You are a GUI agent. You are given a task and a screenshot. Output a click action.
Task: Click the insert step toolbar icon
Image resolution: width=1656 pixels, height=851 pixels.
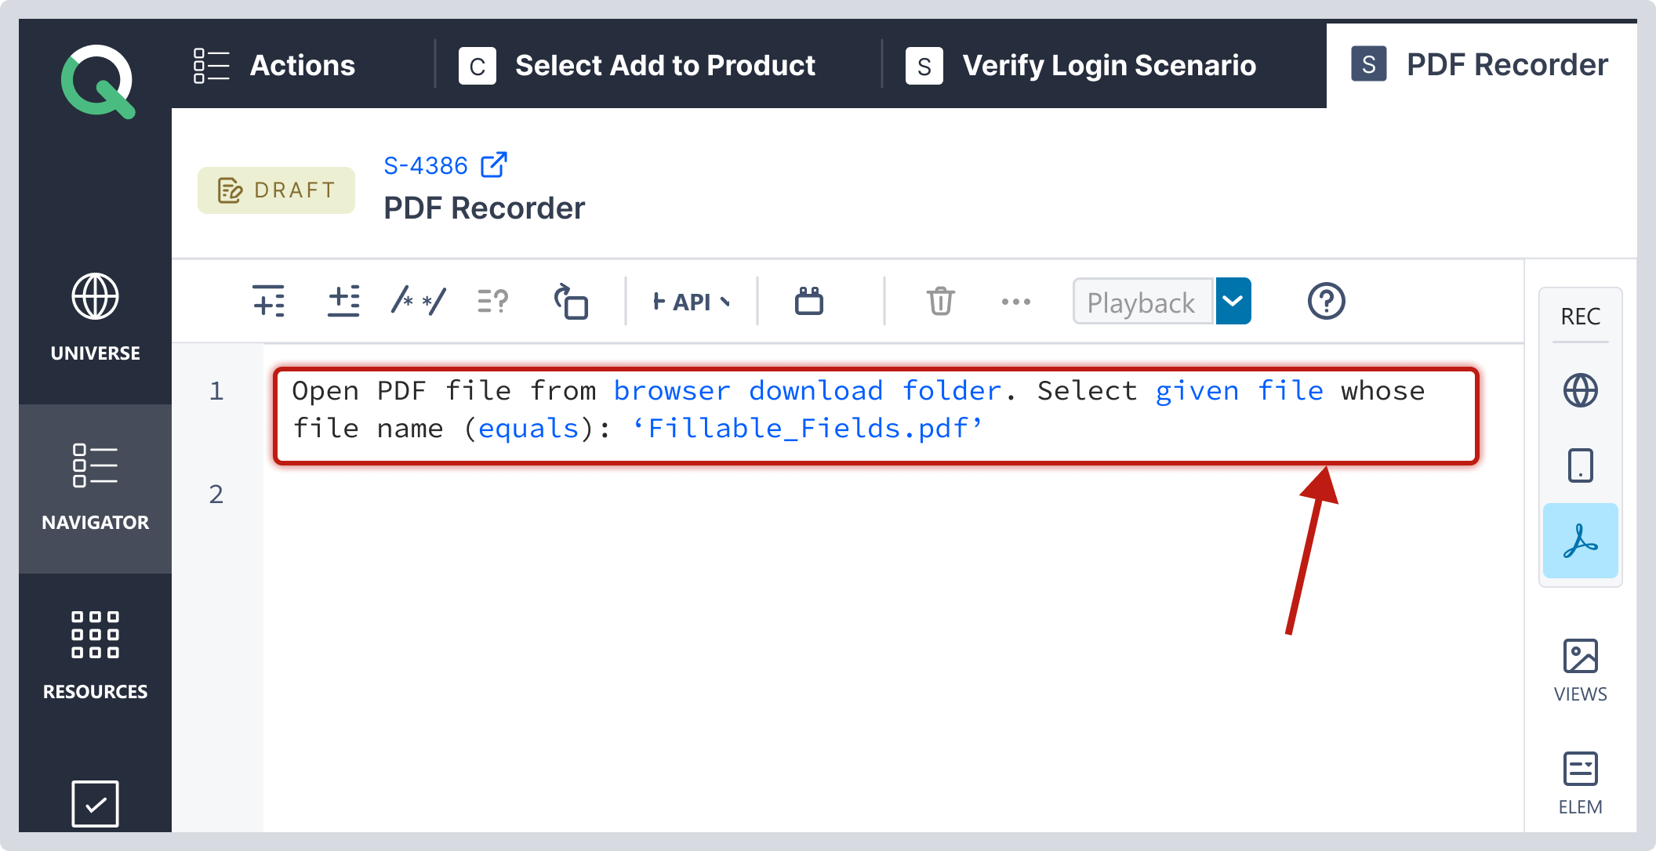[269, 301]
